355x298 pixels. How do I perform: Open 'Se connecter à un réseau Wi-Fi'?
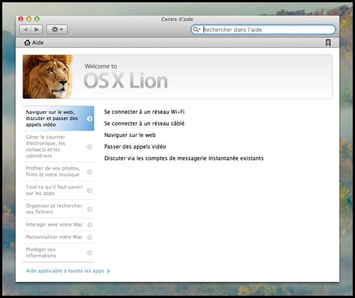(x=144, y=112)
